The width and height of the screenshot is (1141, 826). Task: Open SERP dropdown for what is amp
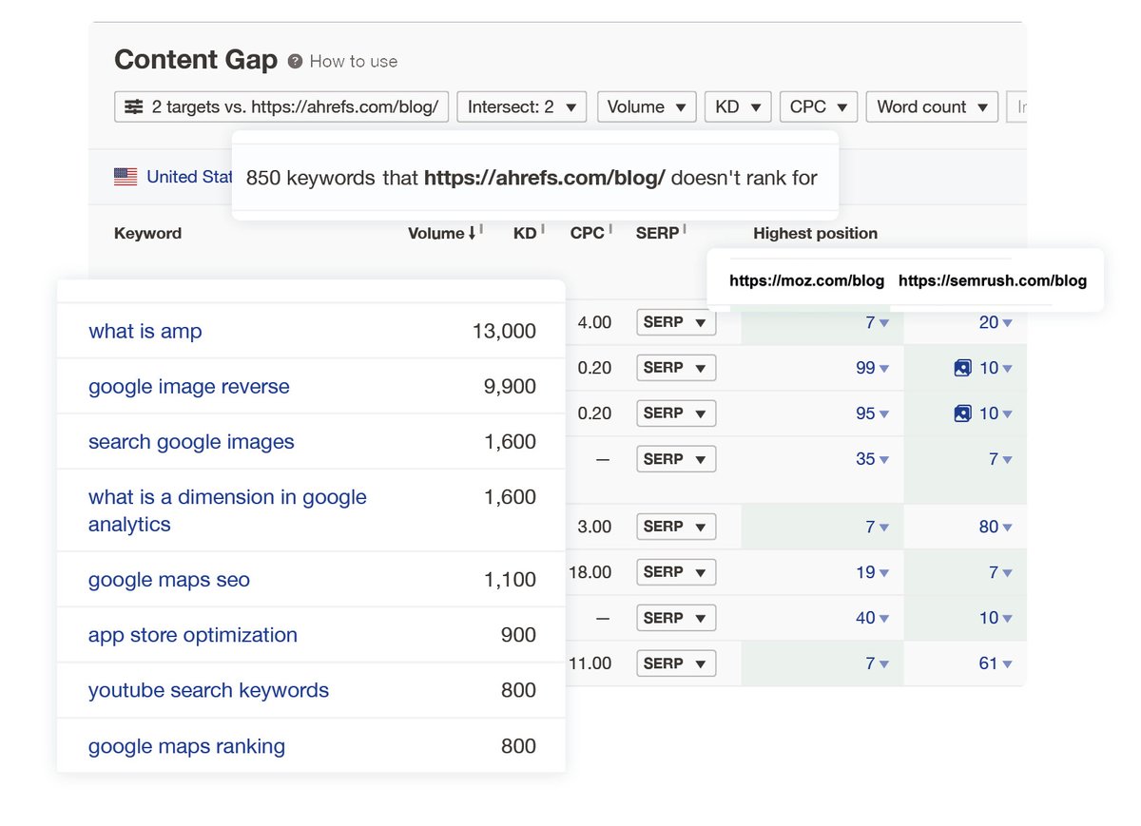pyautogui.click(x=675, y=322)
